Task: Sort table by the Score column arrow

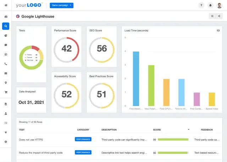Action: pyautogui.click(x=188, y=130)
